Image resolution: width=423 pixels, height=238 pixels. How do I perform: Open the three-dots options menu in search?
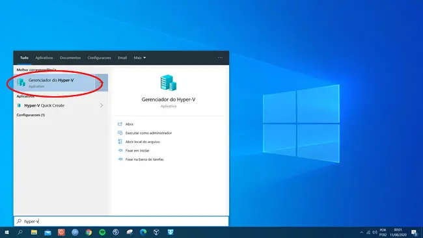[220, 58]
